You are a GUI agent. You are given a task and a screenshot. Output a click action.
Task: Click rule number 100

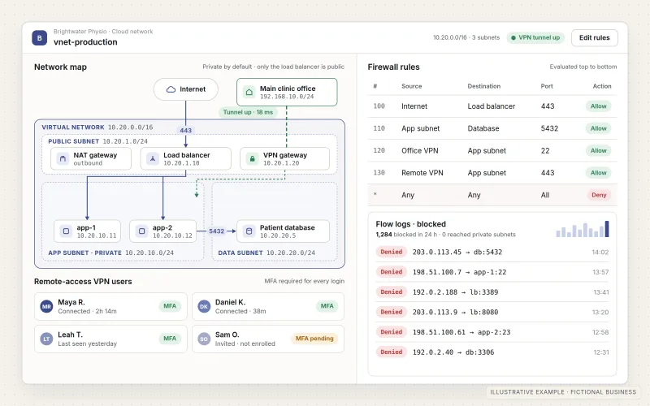379,106
